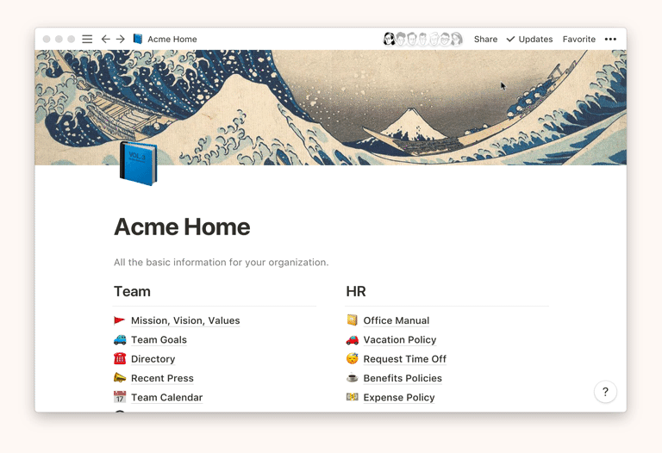Click the calendar icon beside Team Calendar
662x453 pixels.
point(120,397)
